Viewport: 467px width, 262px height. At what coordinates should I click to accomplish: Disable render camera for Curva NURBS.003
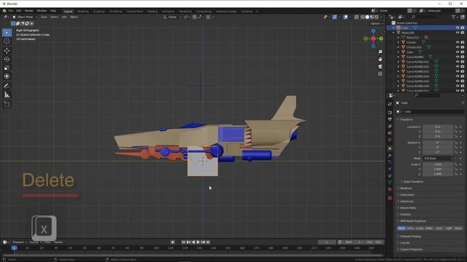click(x=463, y=71)
